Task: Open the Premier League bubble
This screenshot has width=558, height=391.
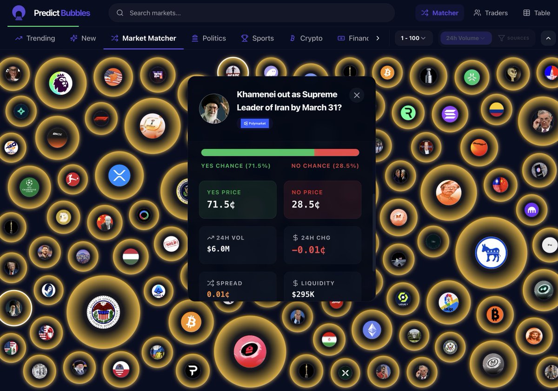Action: click(60, 83)
